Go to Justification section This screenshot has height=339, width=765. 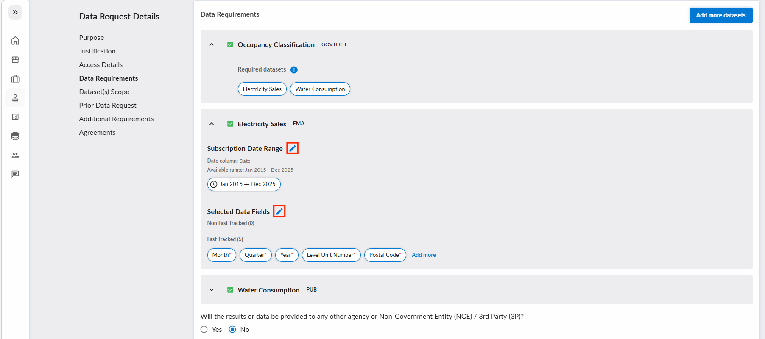(97, 51)
